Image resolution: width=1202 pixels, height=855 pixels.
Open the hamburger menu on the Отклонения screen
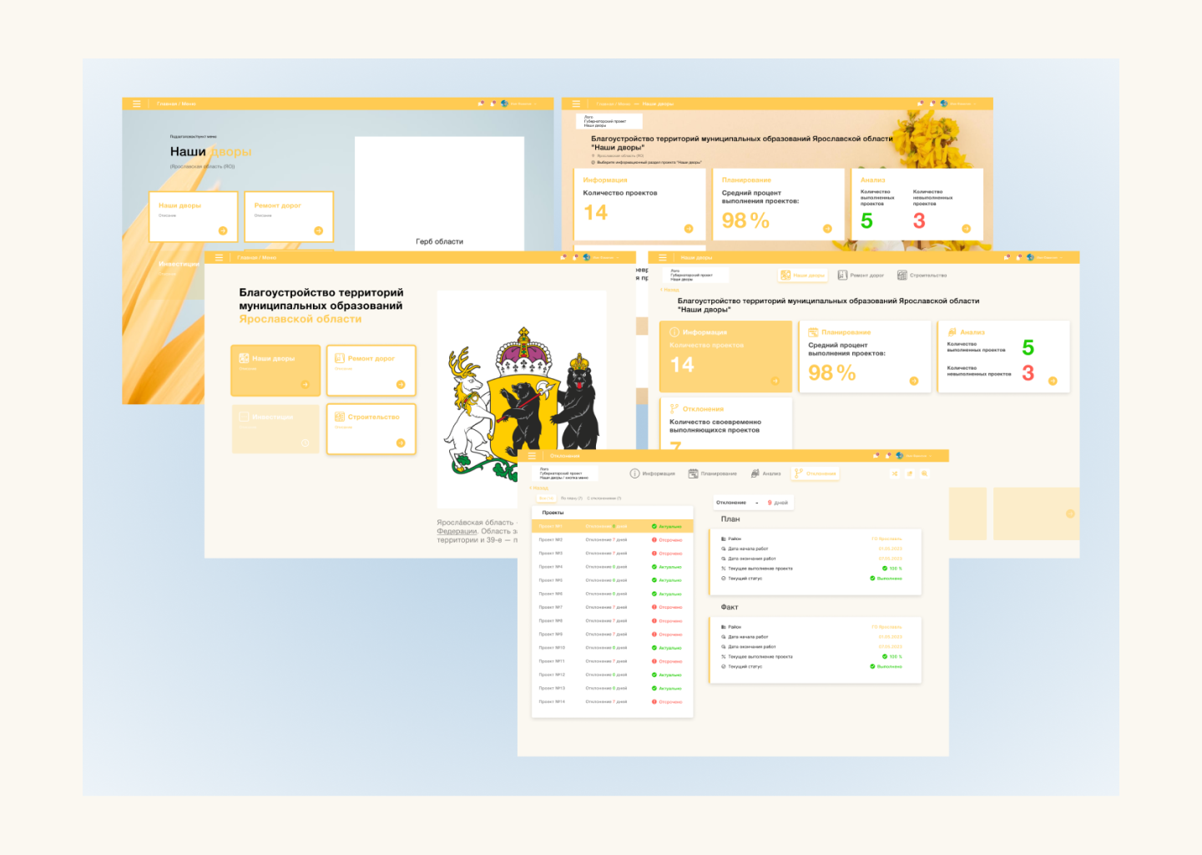[531, 456]
